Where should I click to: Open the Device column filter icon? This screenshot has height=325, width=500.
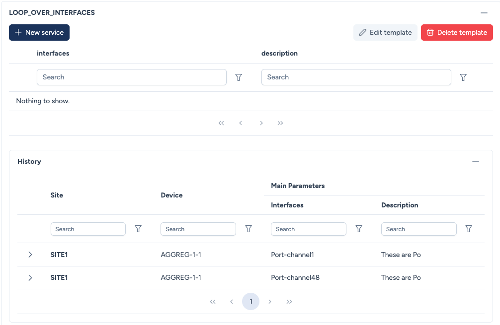(249, 229)
